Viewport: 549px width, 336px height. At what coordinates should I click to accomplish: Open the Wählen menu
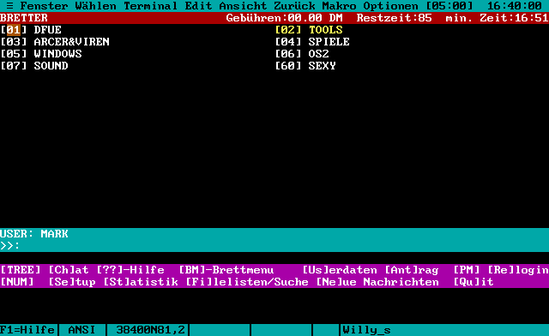point(95,6)
